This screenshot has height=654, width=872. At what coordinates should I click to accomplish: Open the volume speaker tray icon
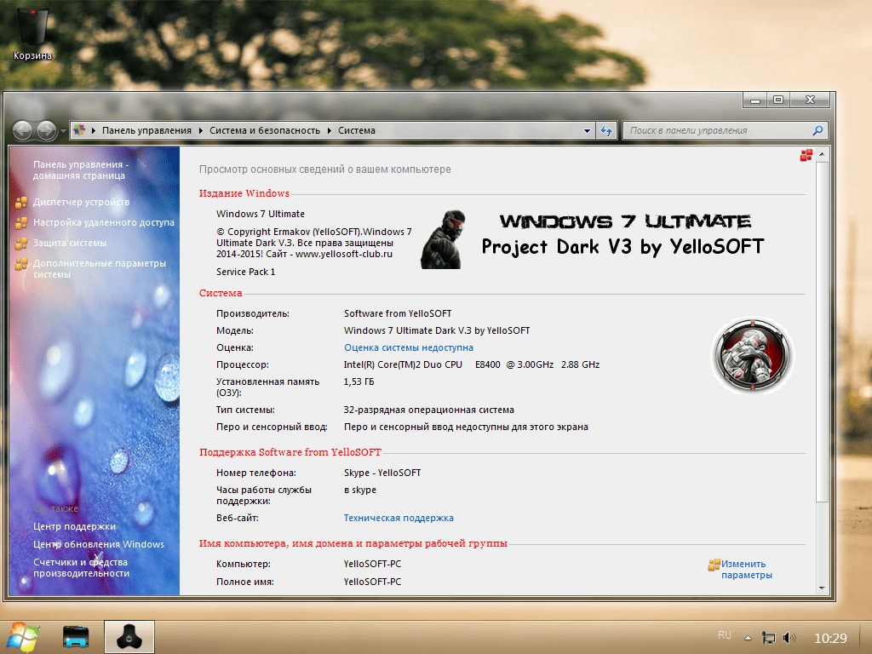(789, 638)
